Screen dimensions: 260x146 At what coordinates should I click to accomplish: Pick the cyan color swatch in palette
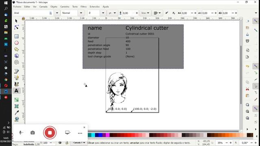tap(93, 135)
